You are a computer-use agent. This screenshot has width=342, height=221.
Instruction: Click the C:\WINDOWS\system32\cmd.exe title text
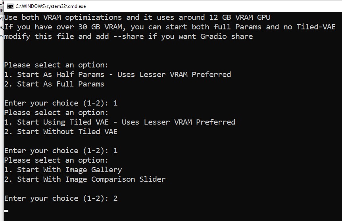[x=50, y=6]
